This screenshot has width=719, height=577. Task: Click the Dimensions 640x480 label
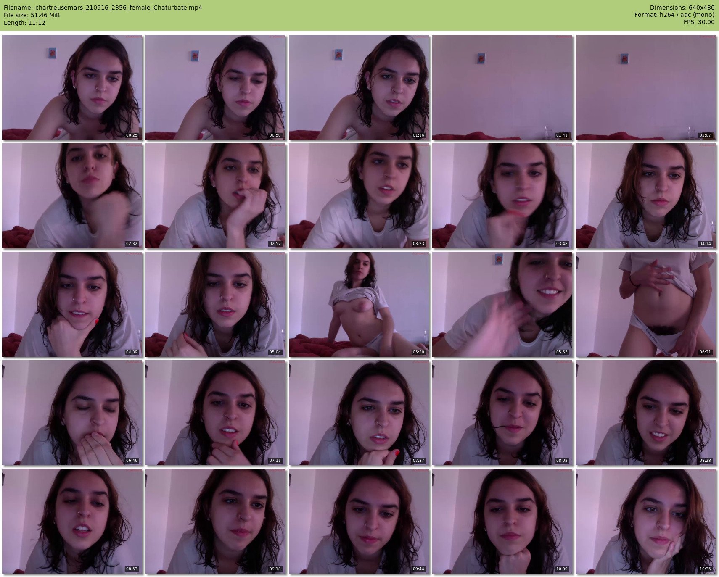point(682,8)
